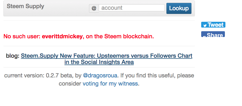Screen dimensions: 242x106
Task: Click the Facebook icon on Share button
Action: pyautogui.click(x=205, y=36)
